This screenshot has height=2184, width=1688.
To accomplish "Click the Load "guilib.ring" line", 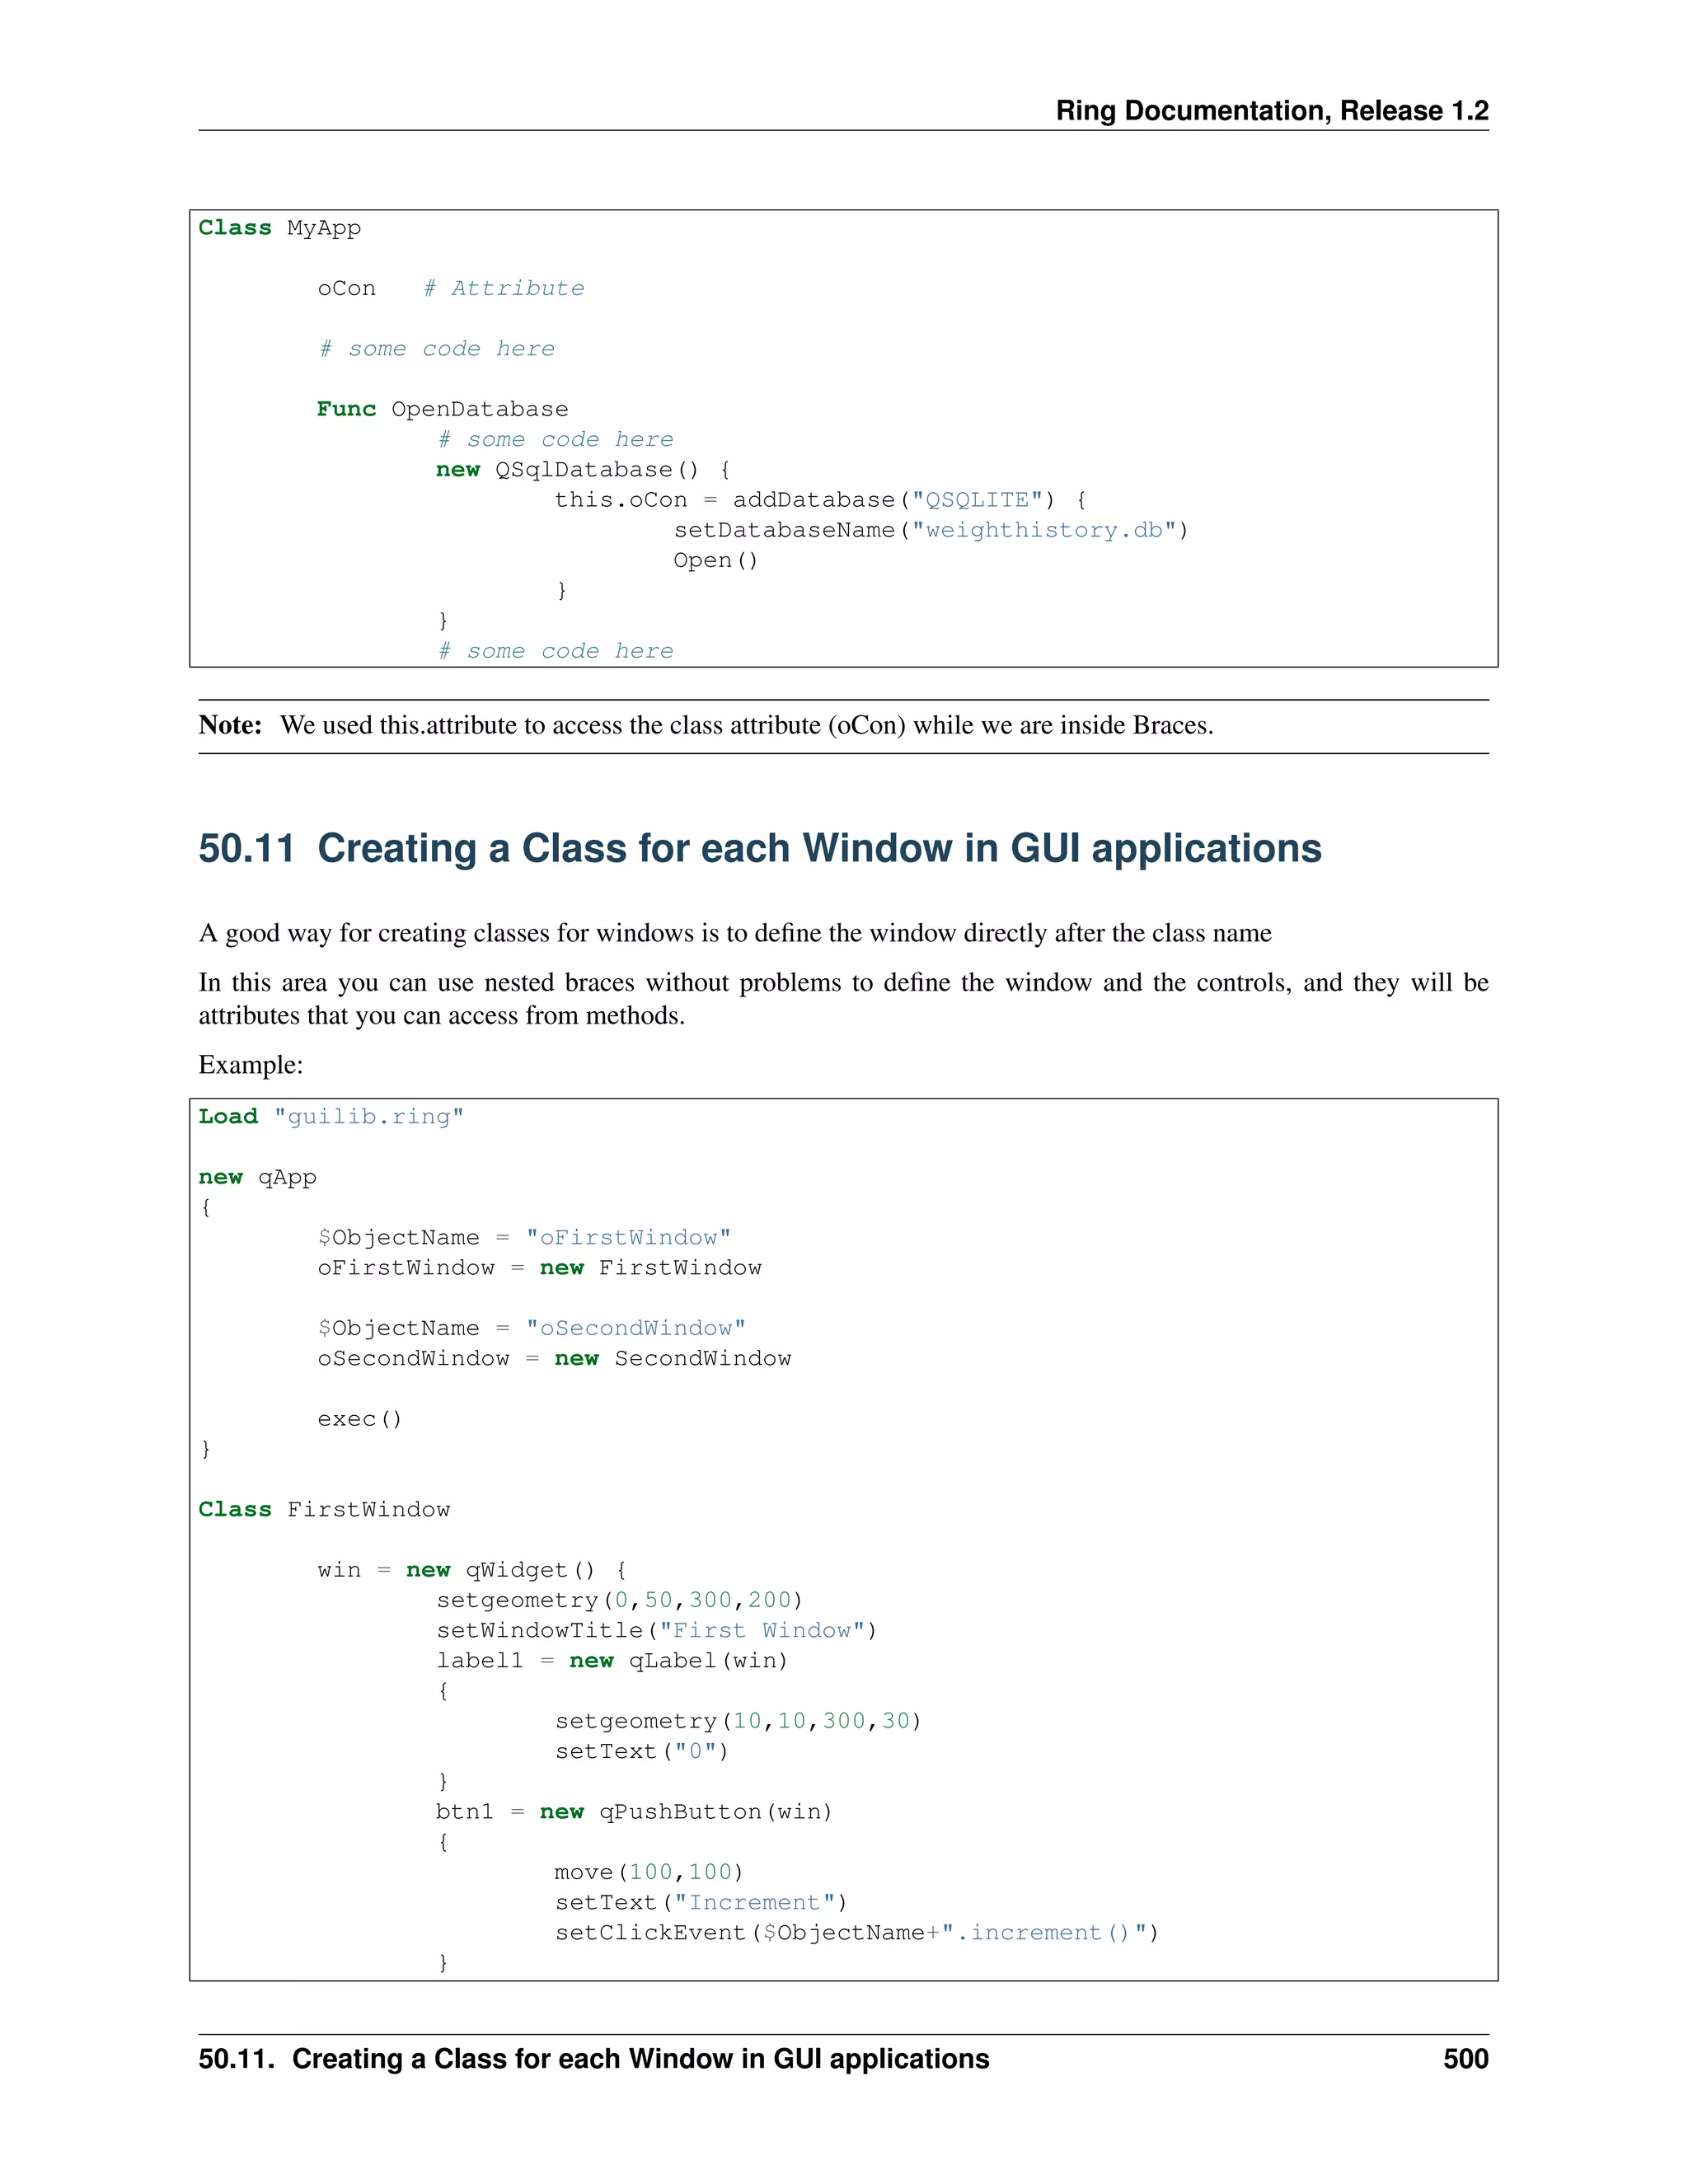I will point(331,1116).
